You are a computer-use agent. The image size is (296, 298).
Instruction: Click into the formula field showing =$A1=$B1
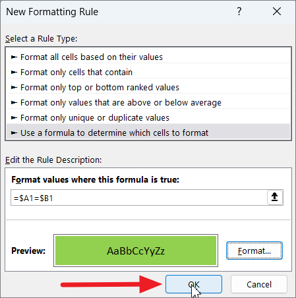click(139, 198)
